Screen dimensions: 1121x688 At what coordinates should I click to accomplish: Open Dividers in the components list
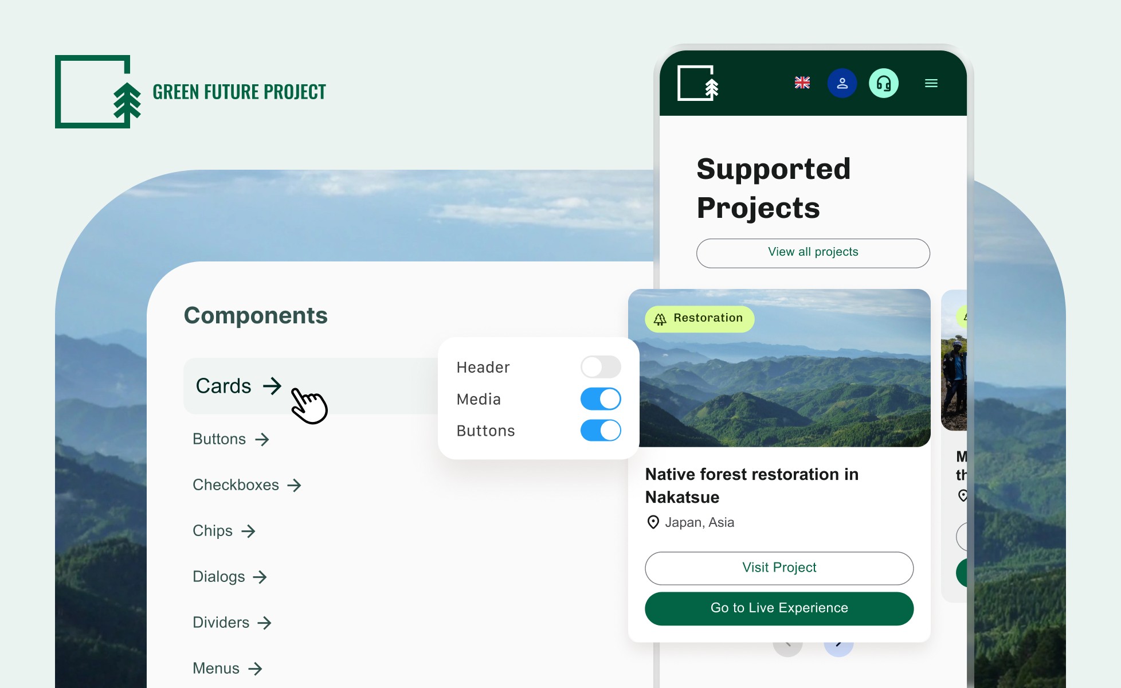pos(232,623)
